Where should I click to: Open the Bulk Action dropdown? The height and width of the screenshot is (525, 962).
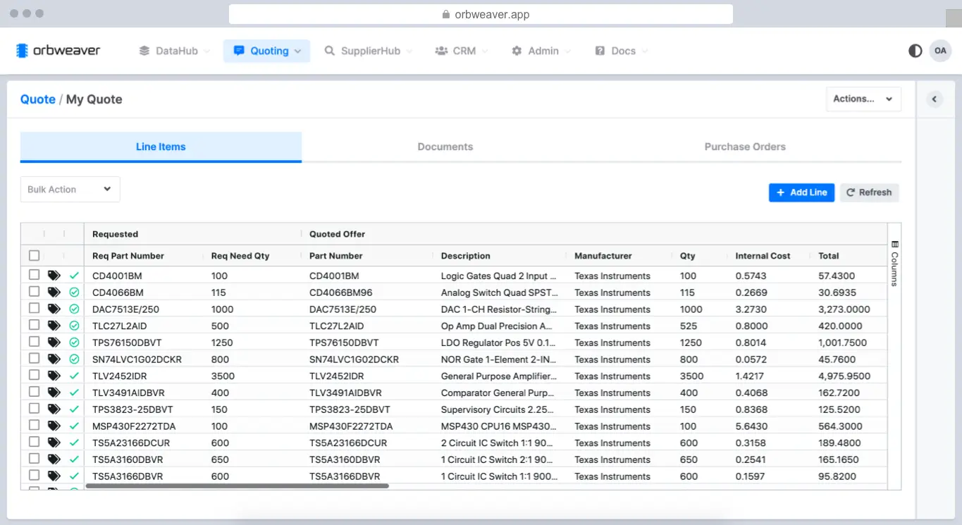(x=70, y=189)
